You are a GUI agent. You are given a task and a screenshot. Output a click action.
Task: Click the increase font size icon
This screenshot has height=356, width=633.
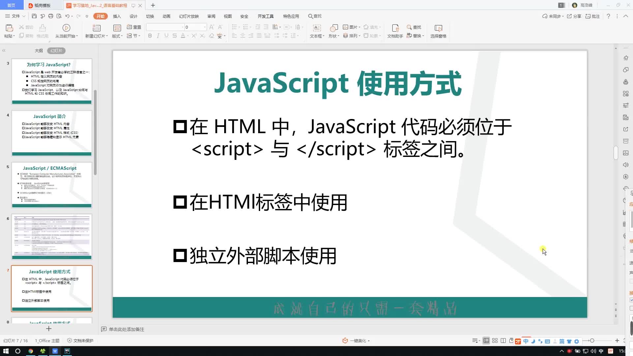pos(212,27)
